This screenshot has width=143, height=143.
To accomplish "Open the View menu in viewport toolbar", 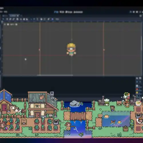I will tap(57, 19).
